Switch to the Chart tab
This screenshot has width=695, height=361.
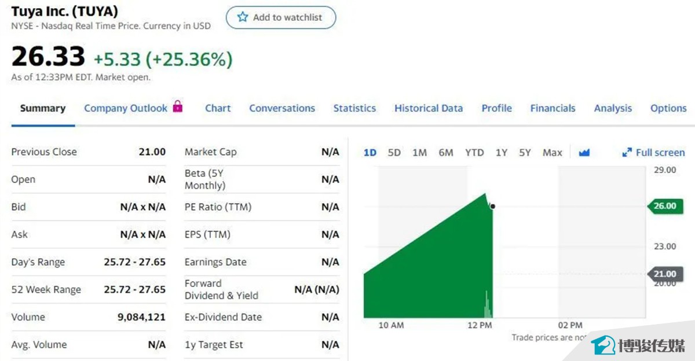coord(218,108)
